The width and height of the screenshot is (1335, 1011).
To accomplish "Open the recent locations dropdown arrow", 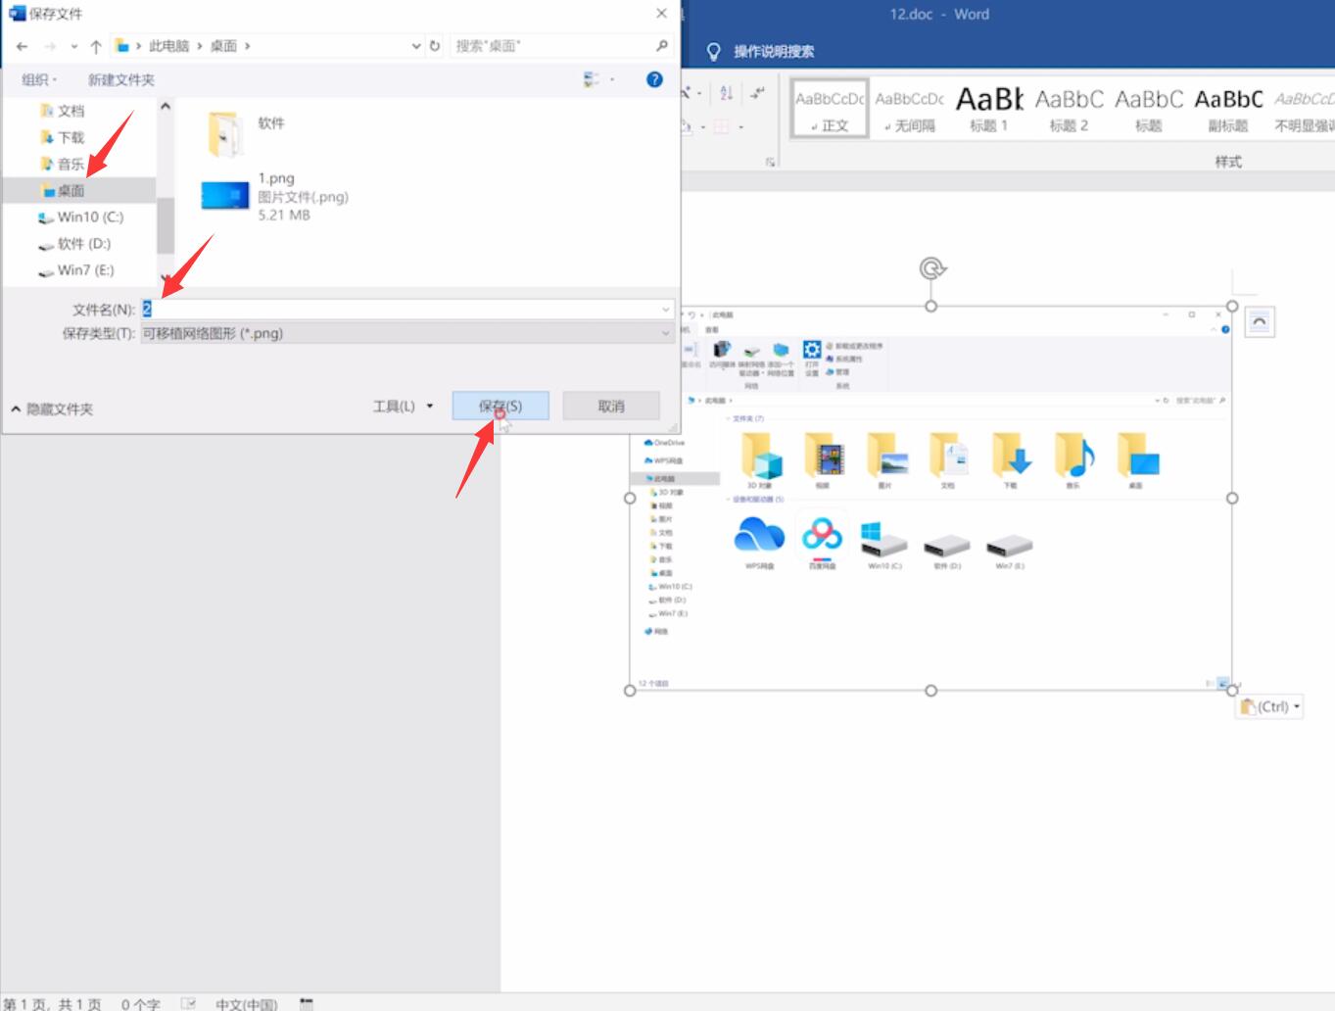I will [74, 46].
